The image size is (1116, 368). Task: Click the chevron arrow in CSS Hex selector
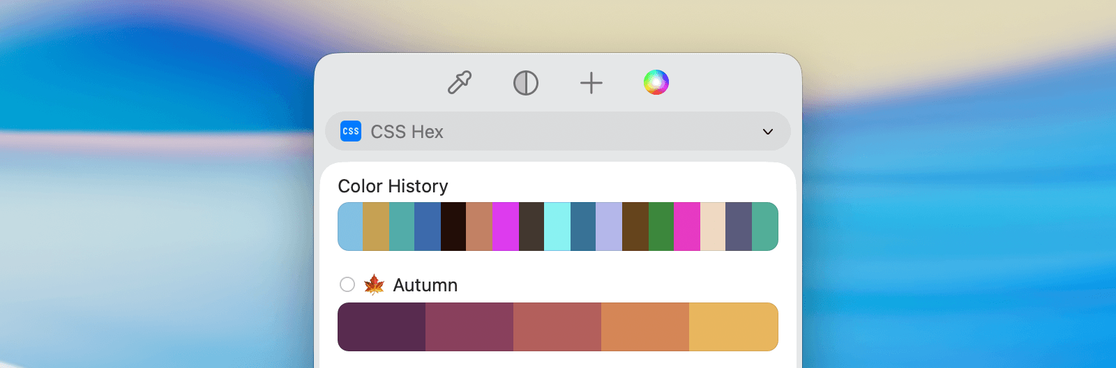768,132
